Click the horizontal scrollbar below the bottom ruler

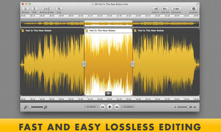110,101
